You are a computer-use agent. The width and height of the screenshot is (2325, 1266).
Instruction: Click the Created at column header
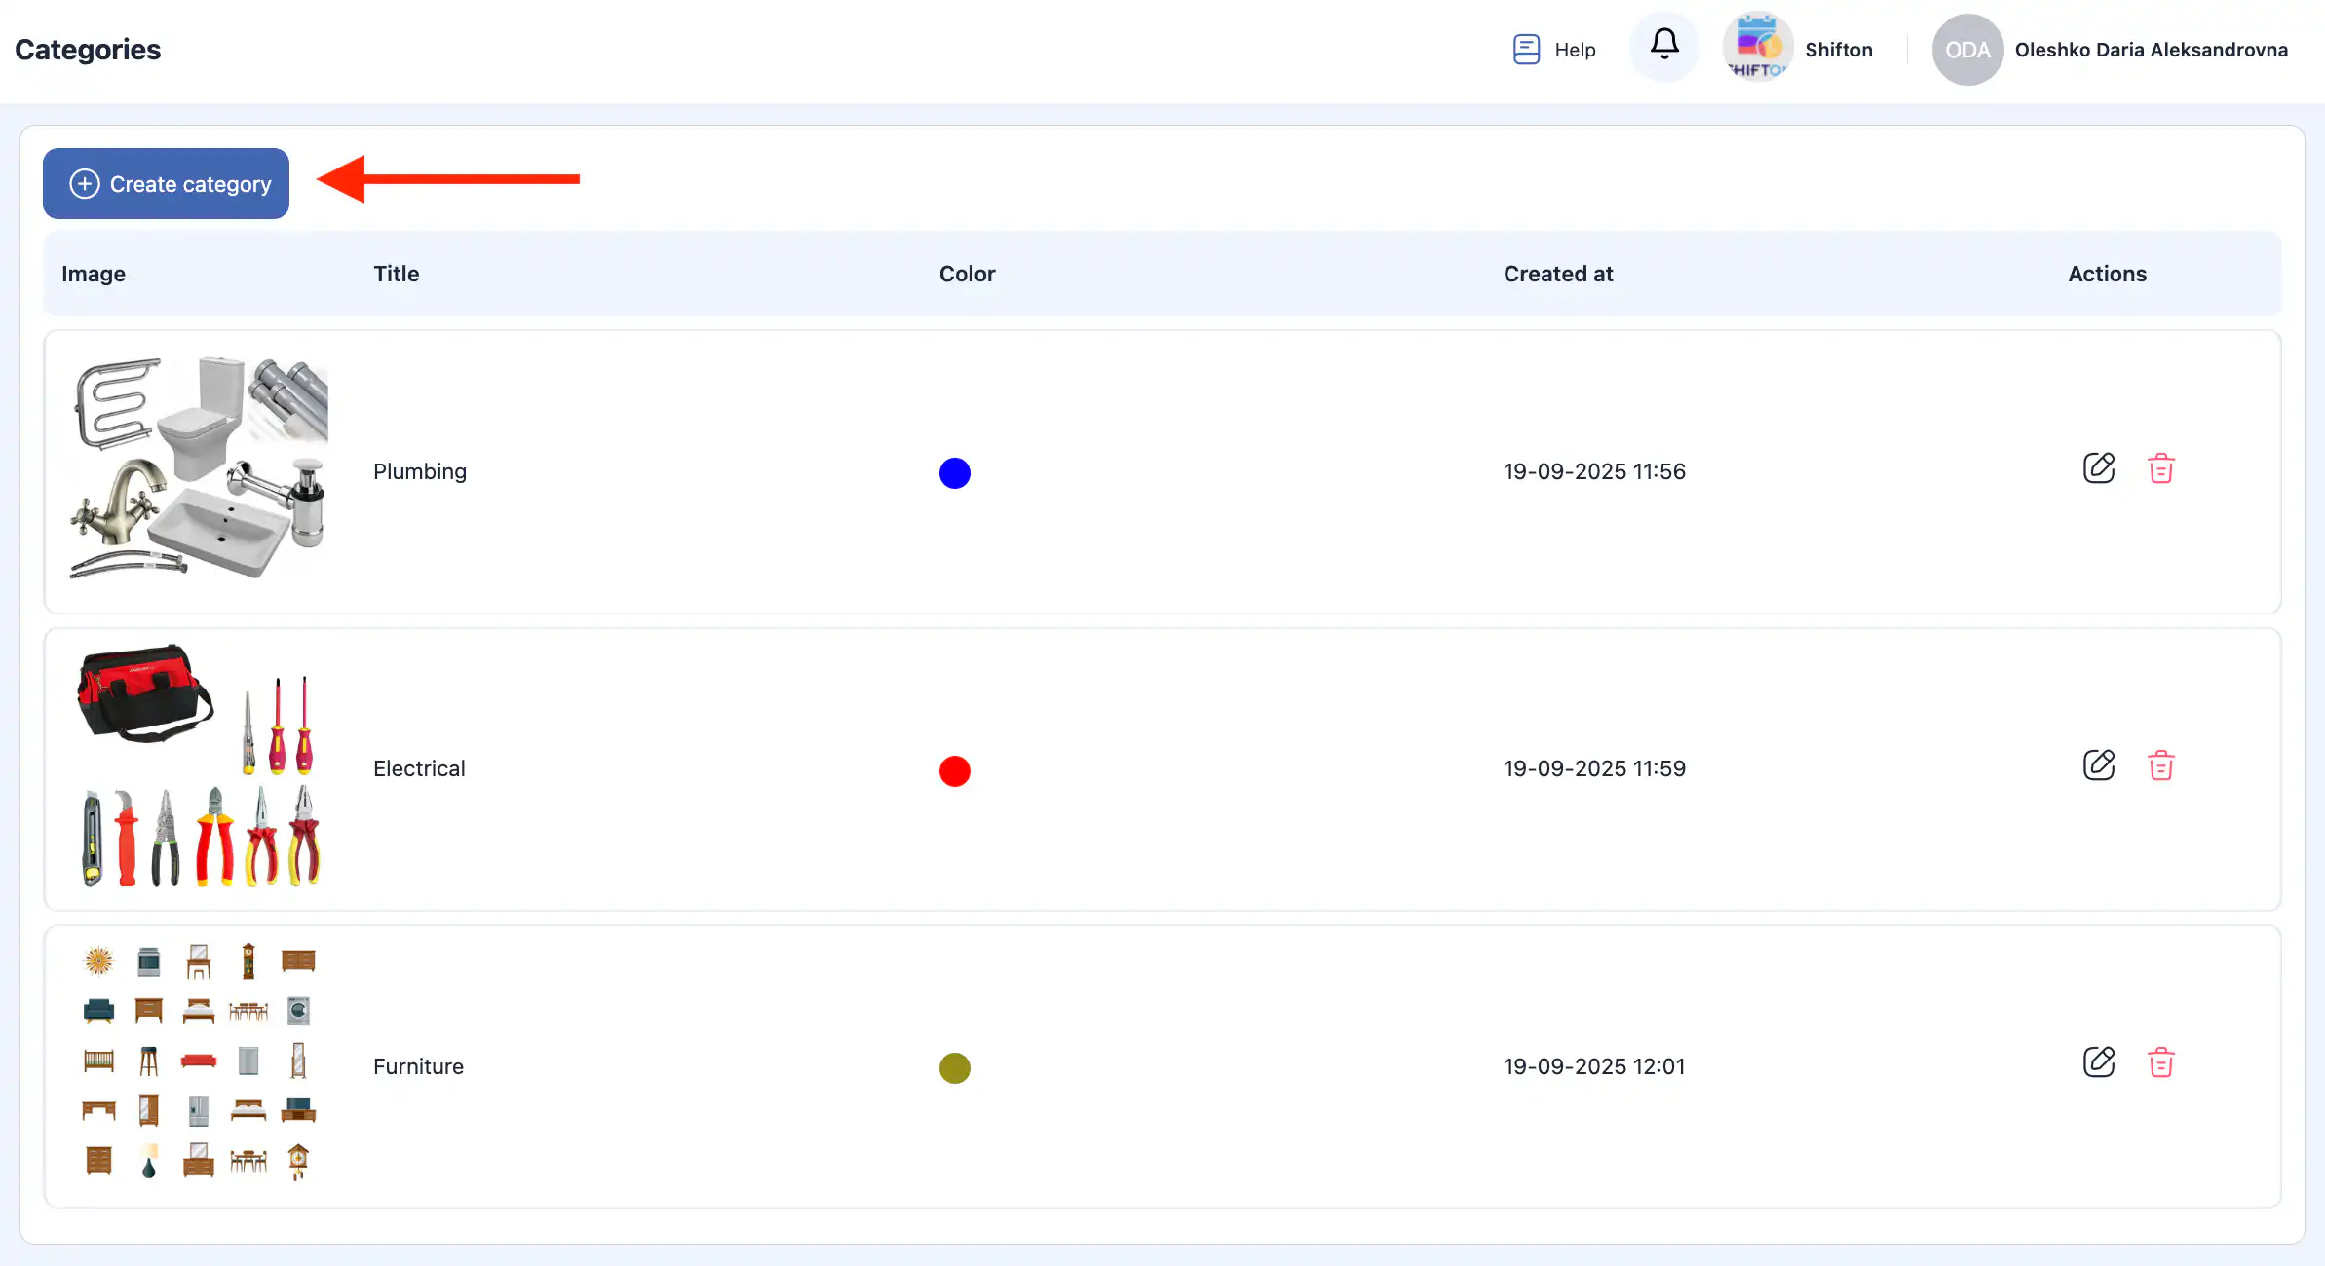pos(1558,274)
